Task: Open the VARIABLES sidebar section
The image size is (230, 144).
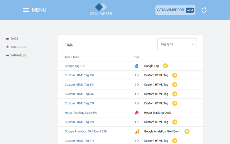Action: 18,55
